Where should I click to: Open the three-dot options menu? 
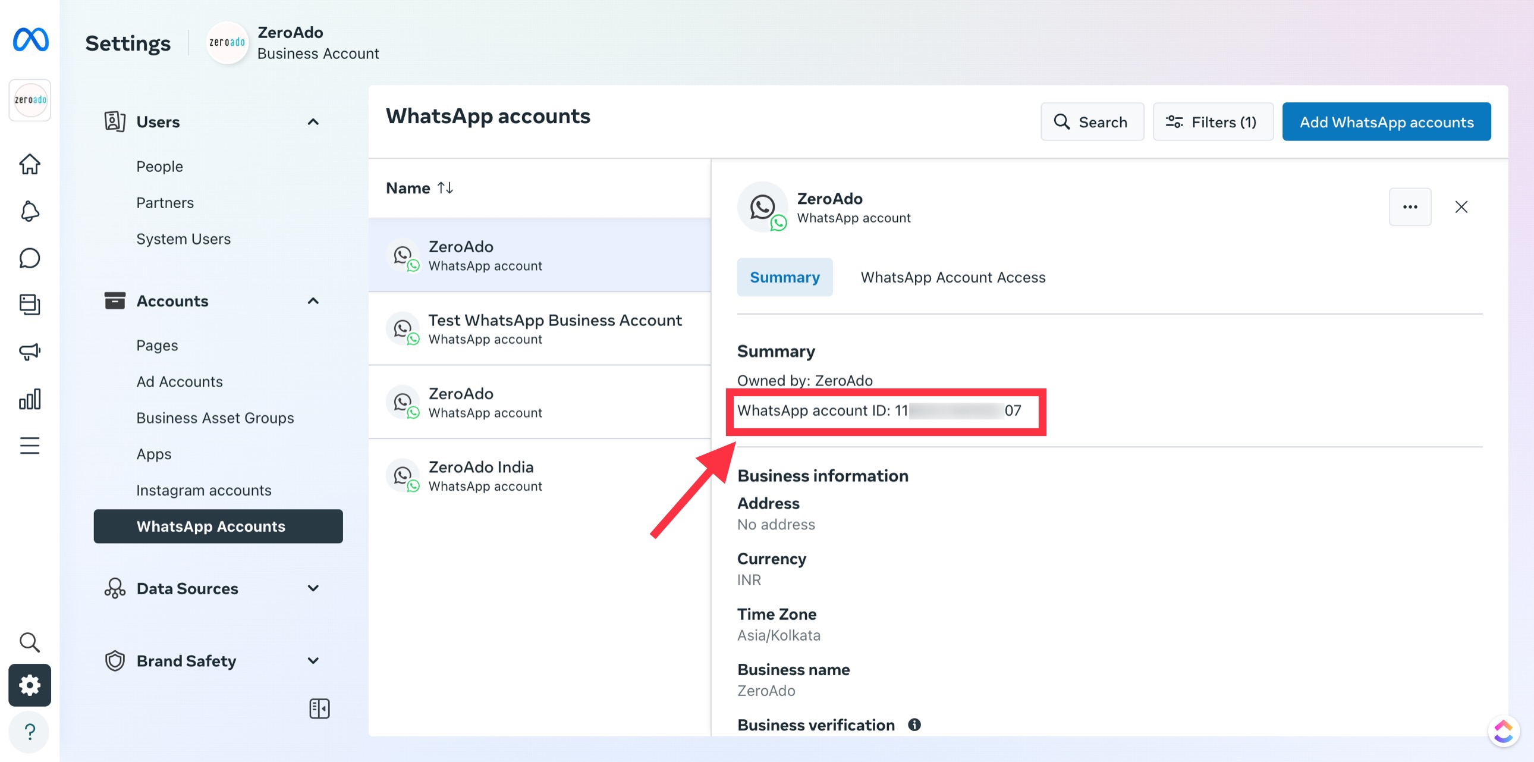1410,207
